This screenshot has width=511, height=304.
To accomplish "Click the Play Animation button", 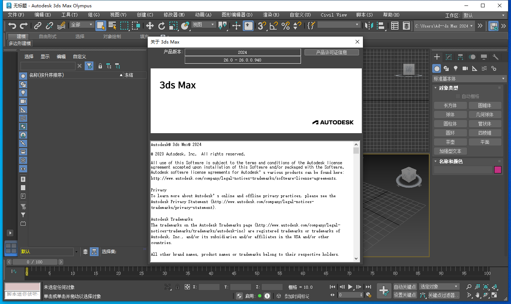I will tap(350, 287).
